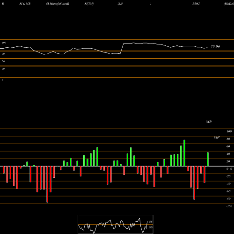Click the rightmost green bar in MR histogram
The height and width of the screenshot is (234, 234).
click(208, 159)
